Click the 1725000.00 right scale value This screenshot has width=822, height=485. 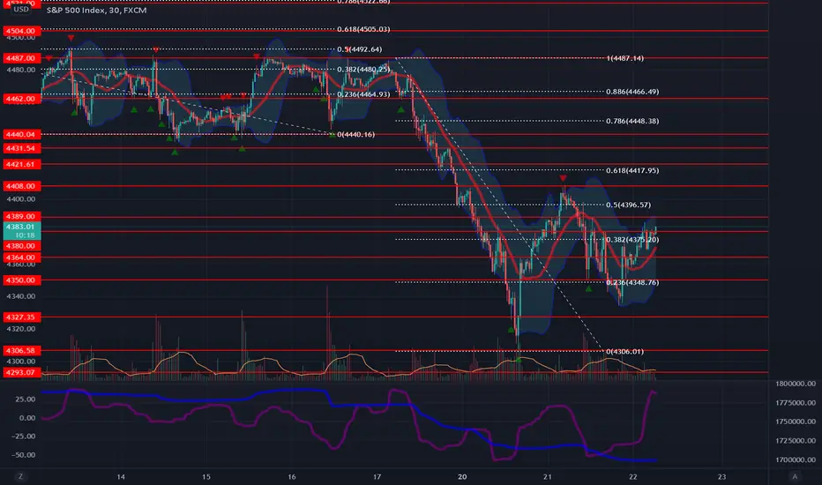click(796, 440)
